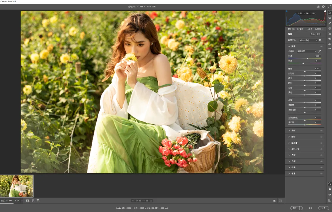The image size is (332, 212).
Task: Click the 自动 auto button
Action: [313, 34]
